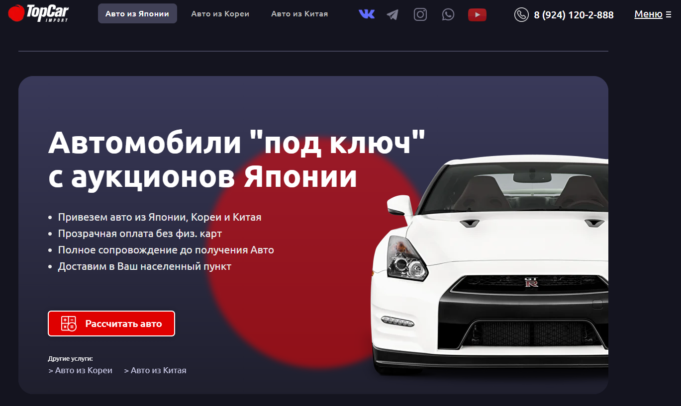Click the WhatsApp messenger icon
This screenshot has height=406, width=681.
coord(448,14)
